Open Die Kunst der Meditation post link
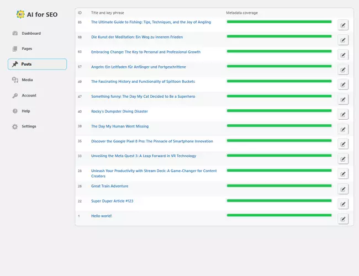Viewport: 359px width, 276px height. click(x=137, y=37)
